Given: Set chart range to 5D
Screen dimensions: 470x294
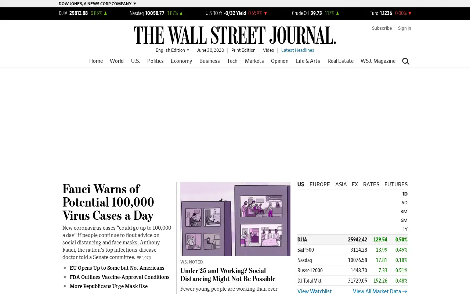Looking at the screenshot, I should tap(404, 203).
